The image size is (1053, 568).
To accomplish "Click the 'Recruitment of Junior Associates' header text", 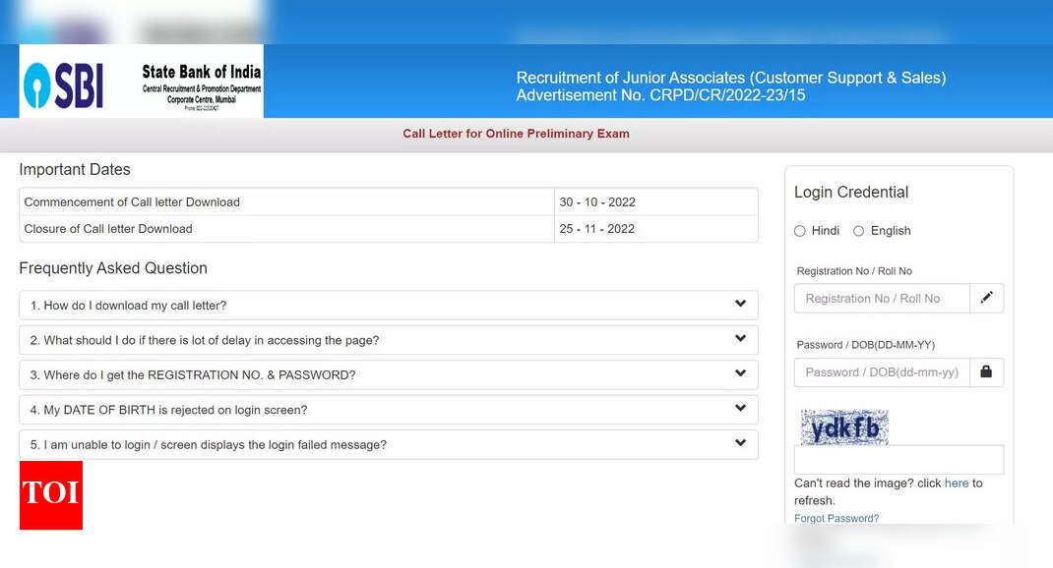I will tap(730, 78).
